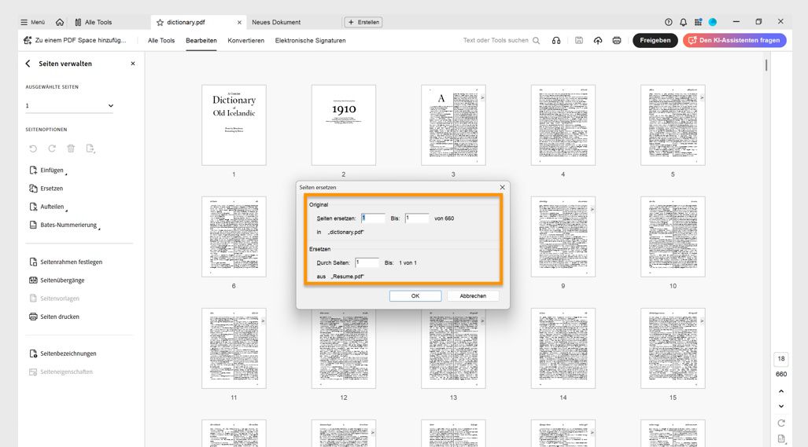
Task: Rotate pages counterclockwise icon
Action: [x=33, y=148]
